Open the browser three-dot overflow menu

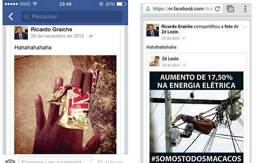click(245, 9)
